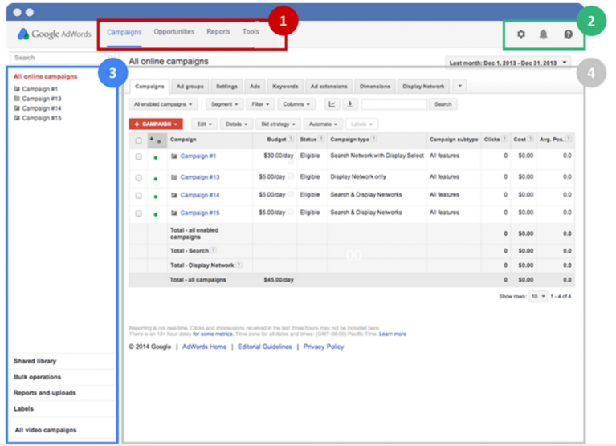Open the Privacy Policy footer link
This screenshot has width=616, height=446.
tap(324, 347)
